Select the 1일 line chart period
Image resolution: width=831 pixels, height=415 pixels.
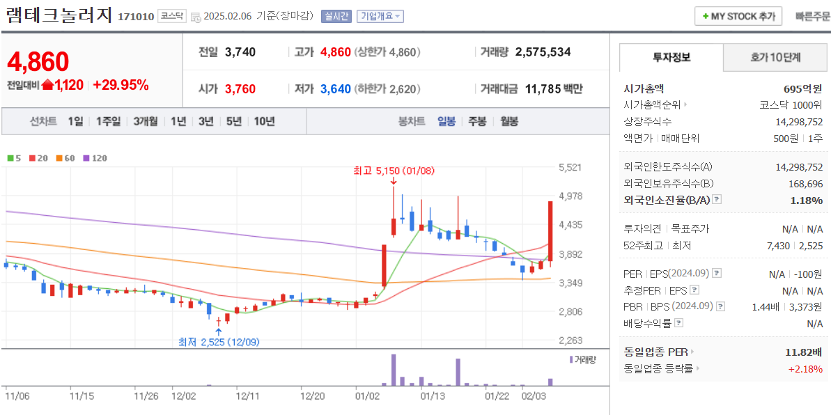point(75,121)
